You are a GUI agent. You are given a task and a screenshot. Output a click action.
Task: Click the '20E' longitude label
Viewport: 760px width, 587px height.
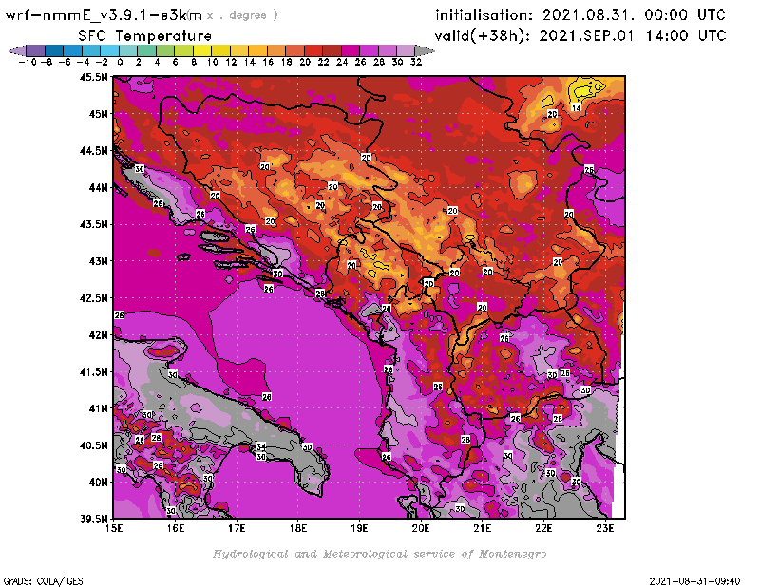(421, 528)
